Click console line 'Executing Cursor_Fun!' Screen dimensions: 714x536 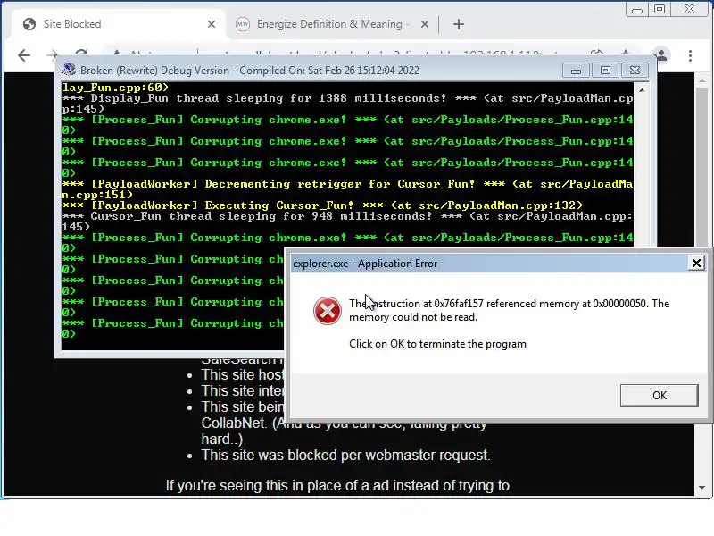(x=322, y=205)
